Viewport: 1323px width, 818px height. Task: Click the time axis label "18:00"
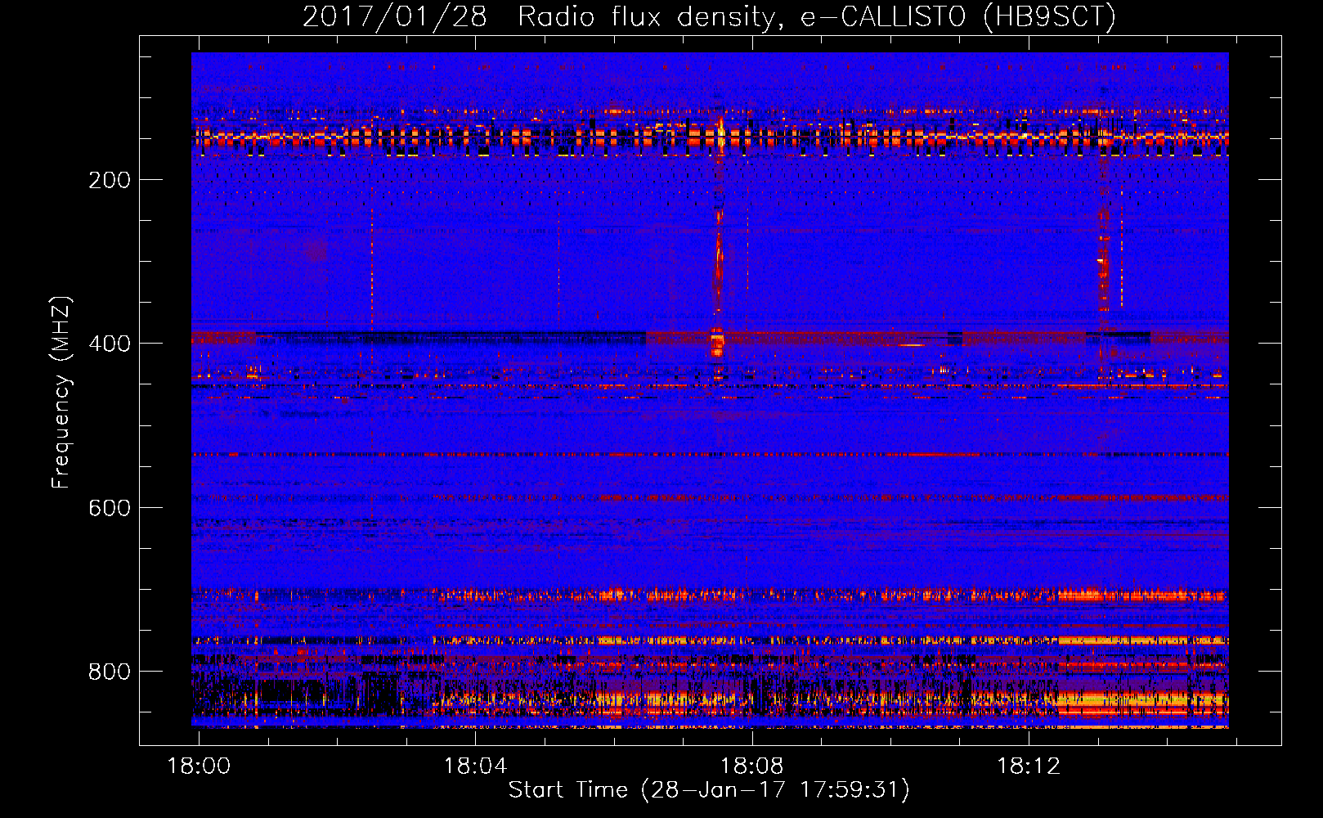pos(199,766)
